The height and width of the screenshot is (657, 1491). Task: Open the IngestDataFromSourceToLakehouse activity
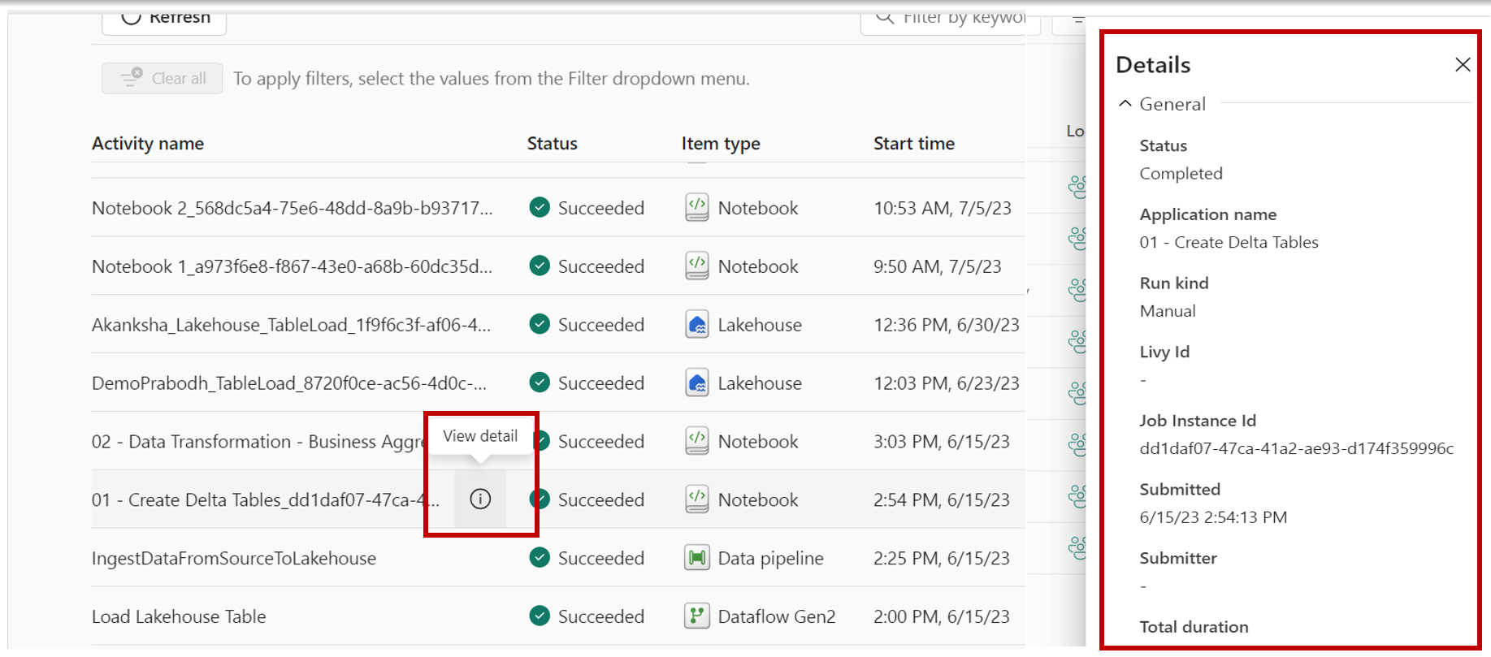234,558
